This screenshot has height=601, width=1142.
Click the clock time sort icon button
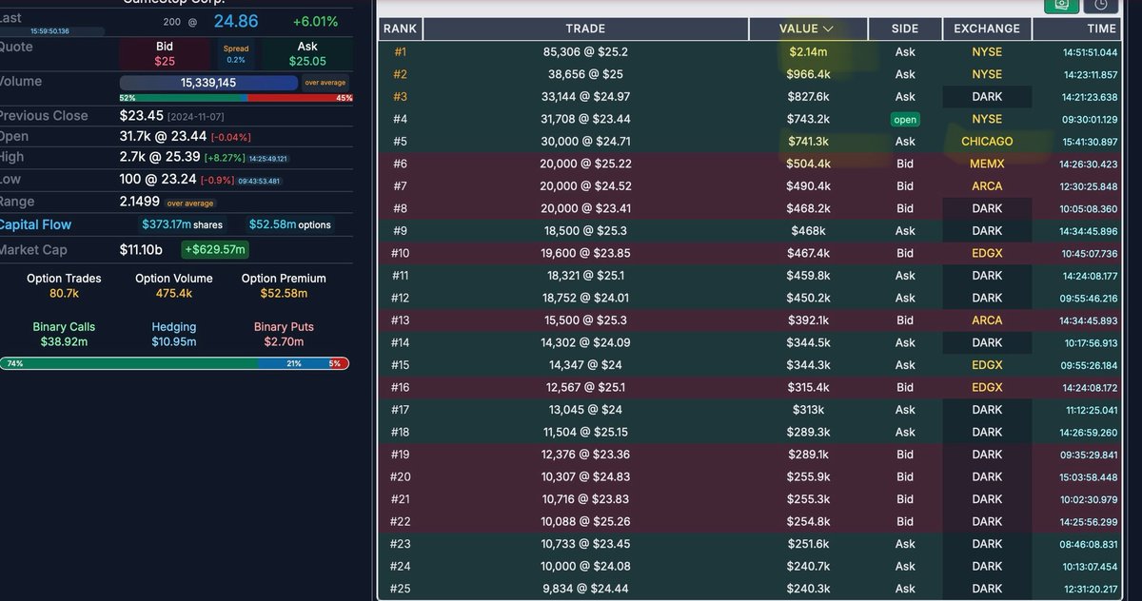(x=1100, y=5)
